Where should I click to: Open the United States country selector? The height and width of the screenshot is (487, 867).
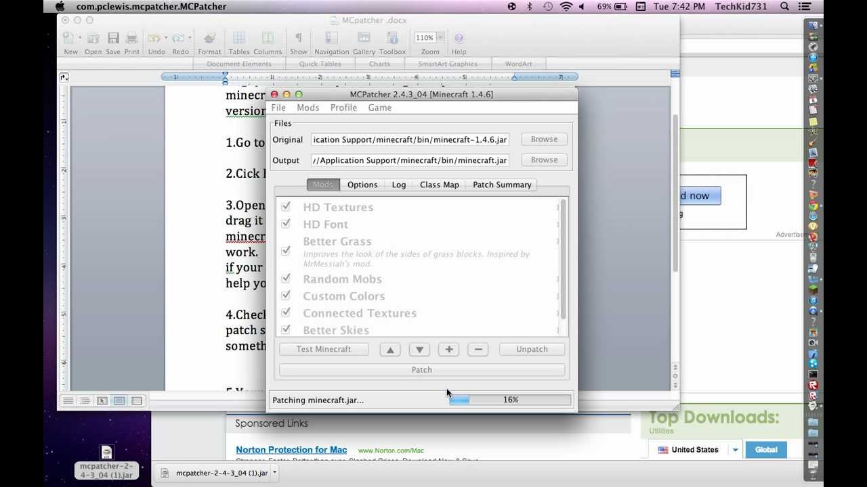(696, 448)
